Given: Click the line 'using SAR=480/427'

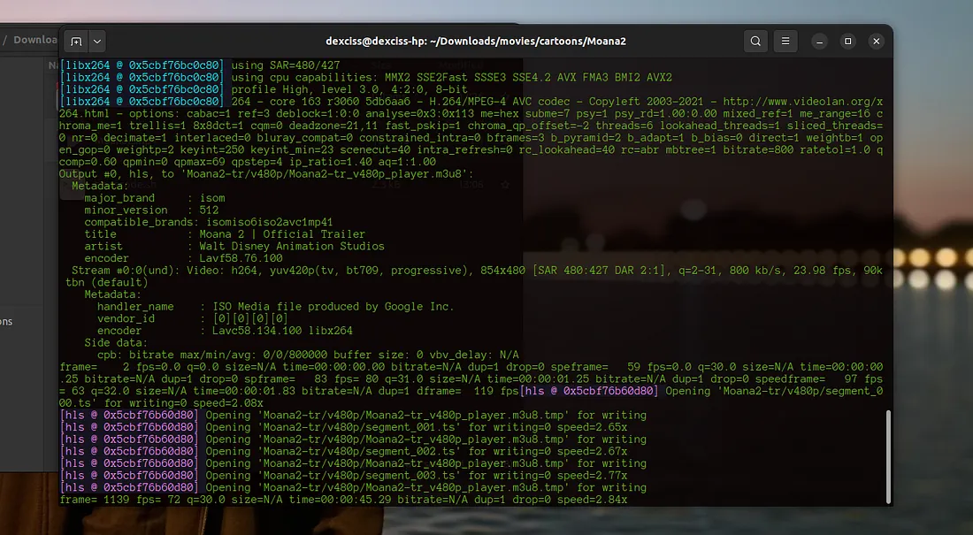Looking at the screenshot, I should (x=286, y=65).
